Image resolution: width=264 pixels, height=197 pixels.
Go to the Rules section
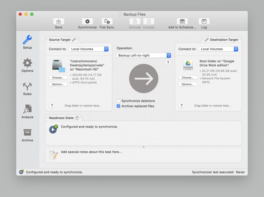27,89
